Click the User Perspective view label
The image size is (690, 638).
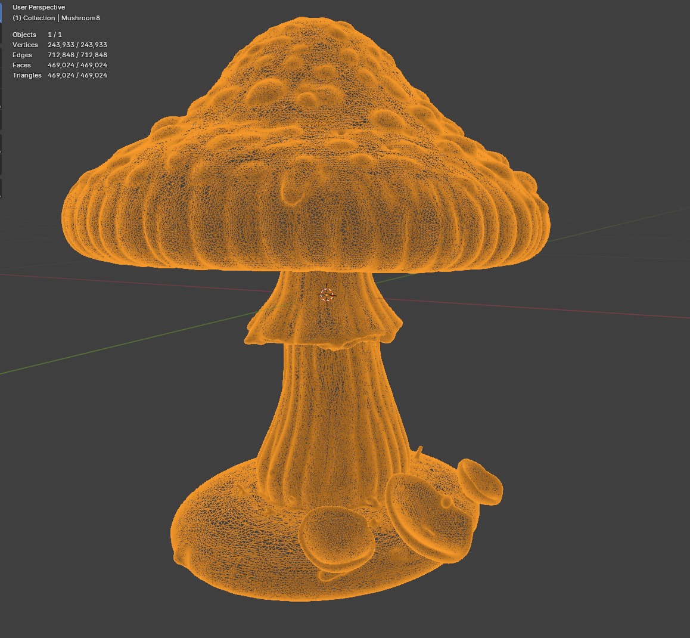tap(39, 7)
